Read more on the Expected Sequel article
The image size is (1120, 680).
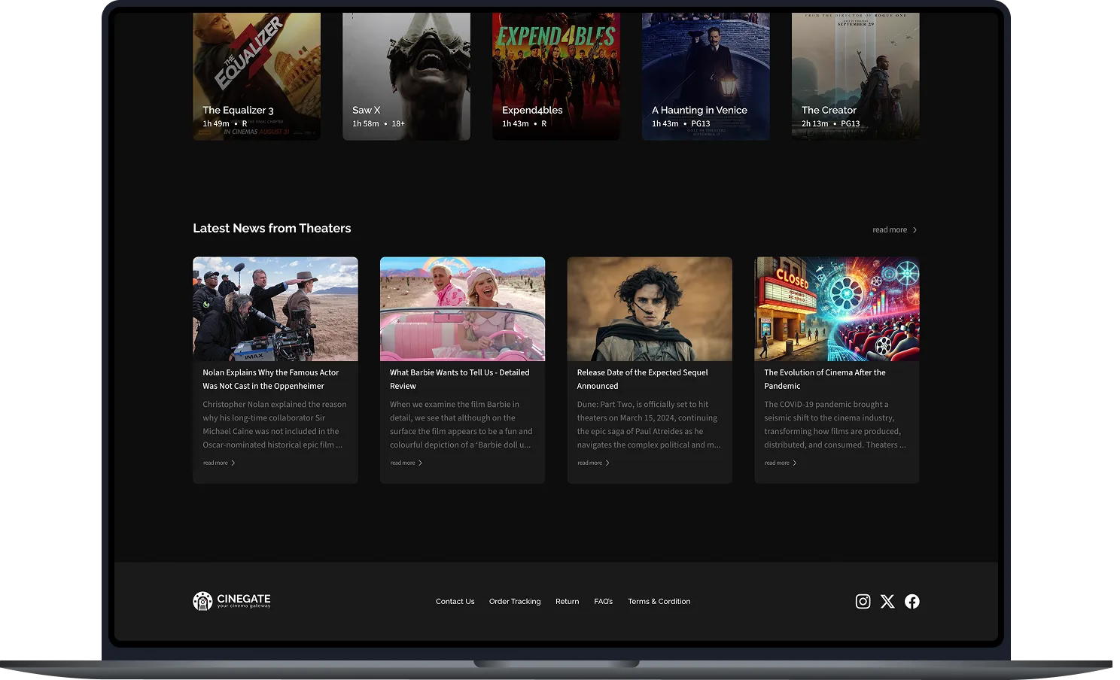pos(594,463)
